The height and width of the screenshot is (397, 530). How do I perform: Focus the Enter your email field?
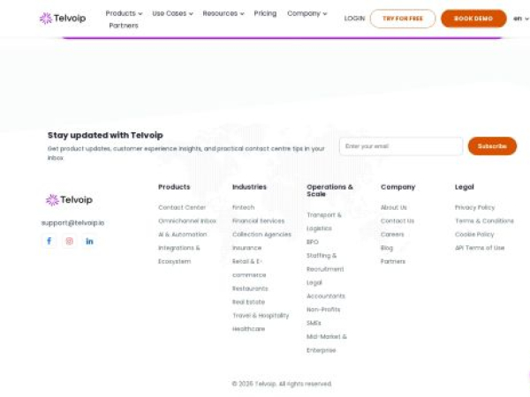point(401,146)
